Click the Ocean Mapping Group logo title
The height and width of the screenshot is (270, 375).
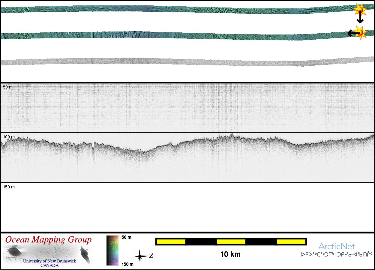click(48, 240)
